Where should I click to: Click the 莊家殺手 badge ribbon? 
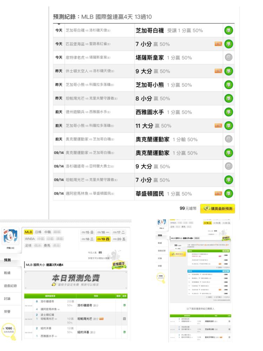pyautogui.click(x=119, y=265)
